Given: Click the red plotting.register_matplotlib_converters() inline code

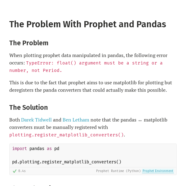Looking at the screenshot, I should coord(67,135).
